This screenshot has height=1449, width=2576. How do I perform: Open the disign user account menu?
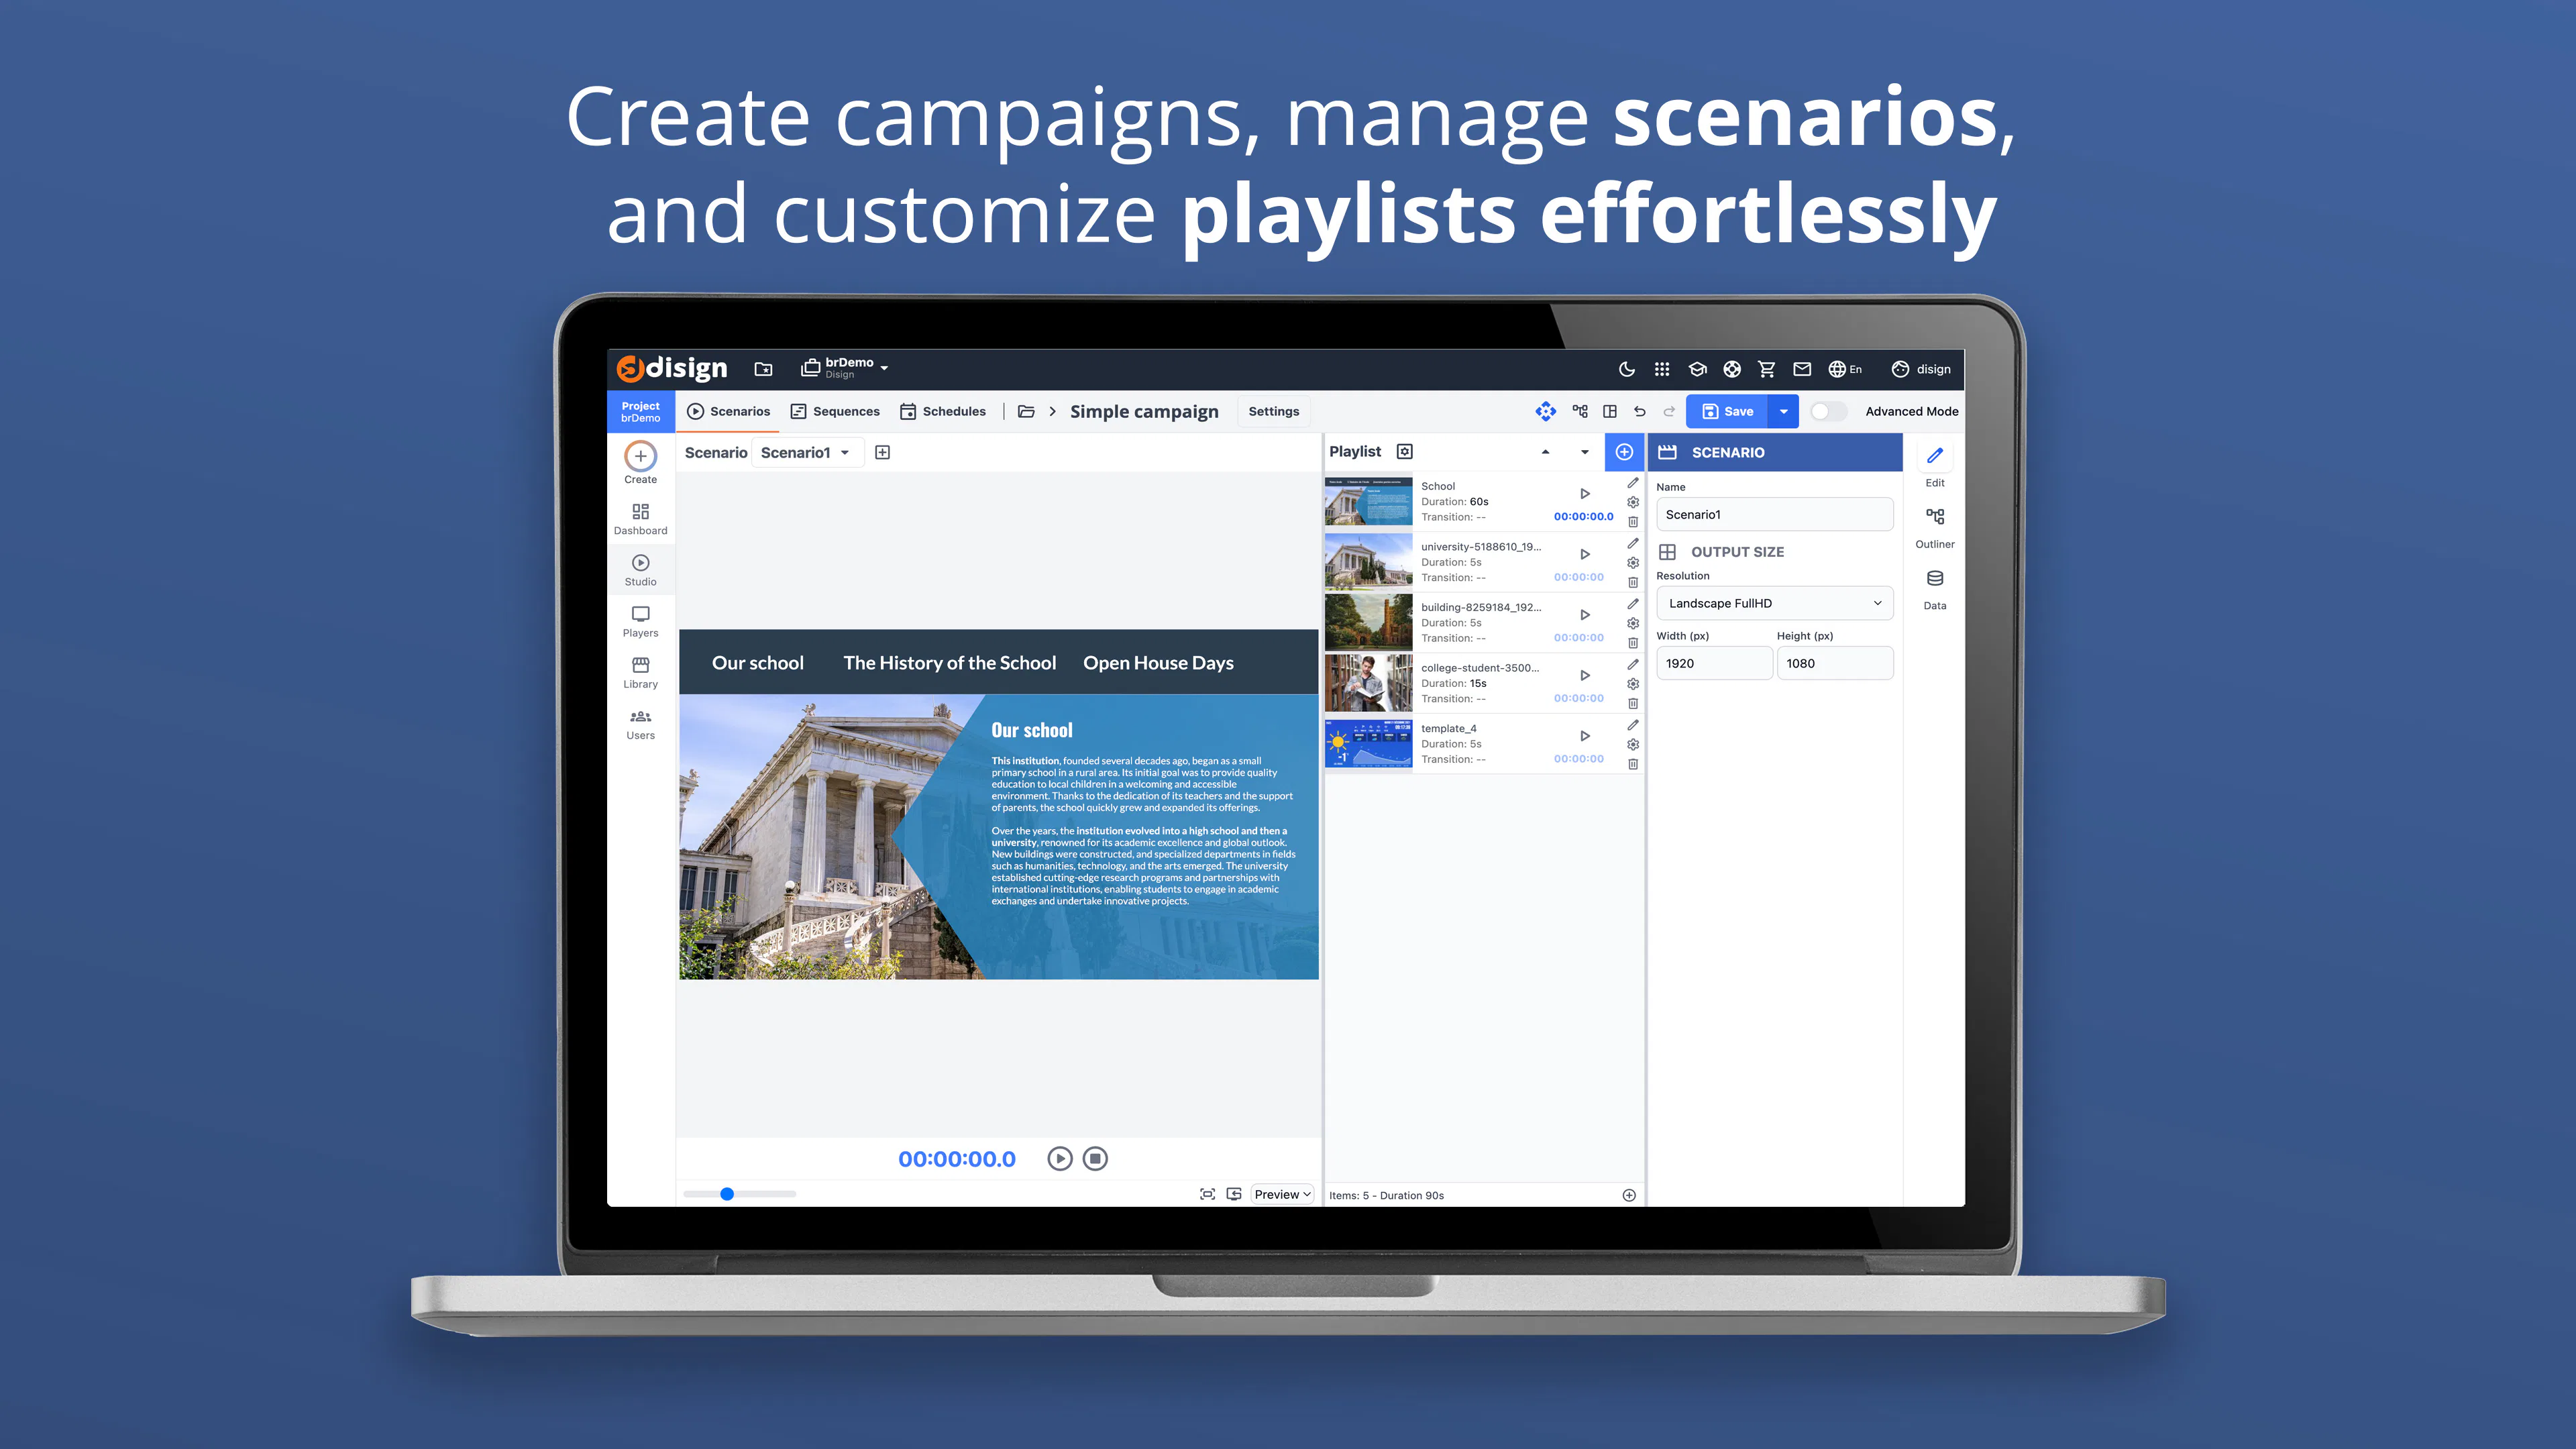(x=1921, y=369)
